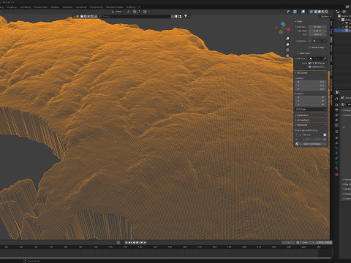The width and height of the screenshot is (351, 263).
Task: Click the Focal Length value field
Action: (x=317, y=27)
